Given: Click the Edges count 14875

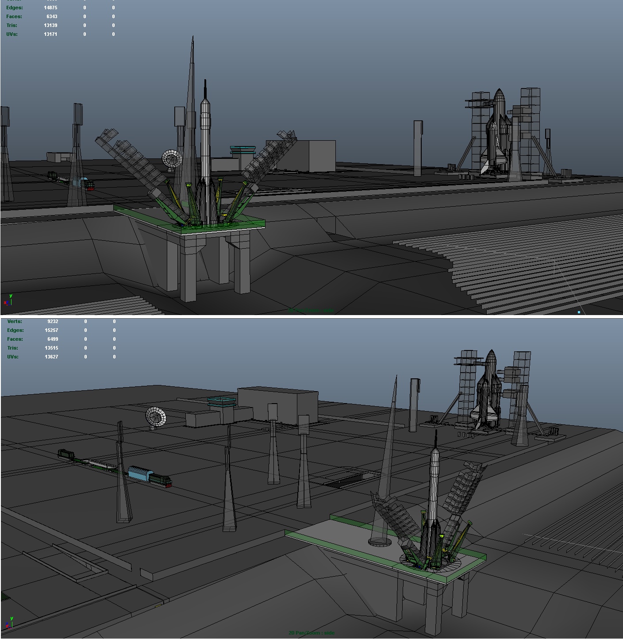Looking at the screenshot, I should (x=50, y=8).
